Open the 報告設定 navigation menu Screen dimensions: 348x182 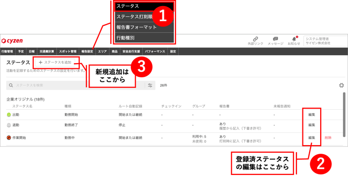tap(87, 51)
